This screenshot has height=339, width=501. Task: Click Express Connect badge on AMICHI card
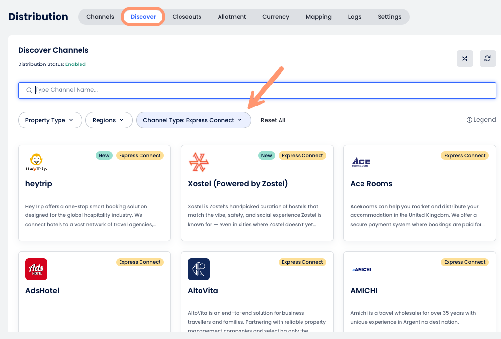coord(465,262)
